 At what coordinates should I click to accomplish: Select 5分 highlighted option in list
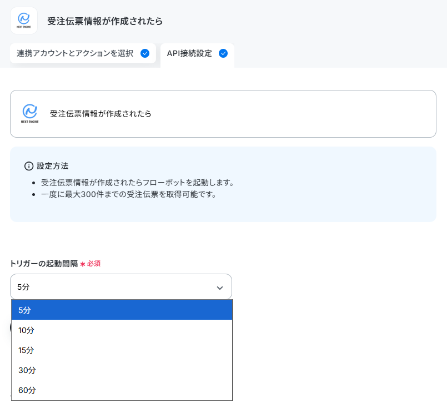coord(122,310)
